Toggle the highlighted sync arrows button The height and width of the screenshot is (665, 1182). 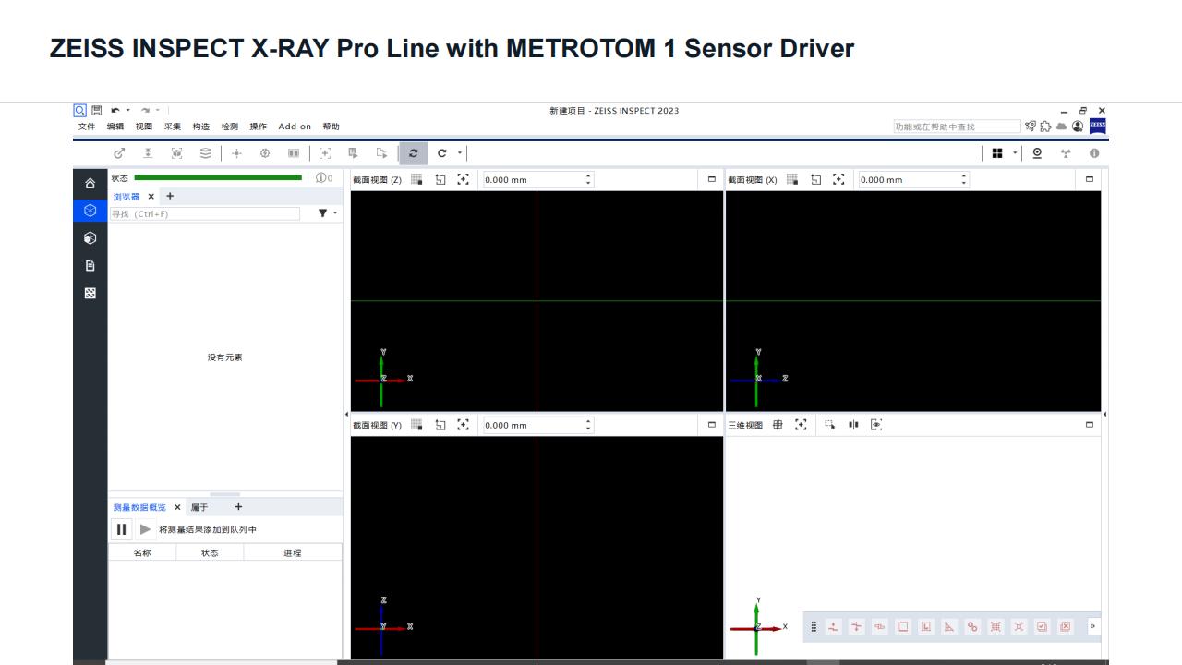tap(413, 153)
